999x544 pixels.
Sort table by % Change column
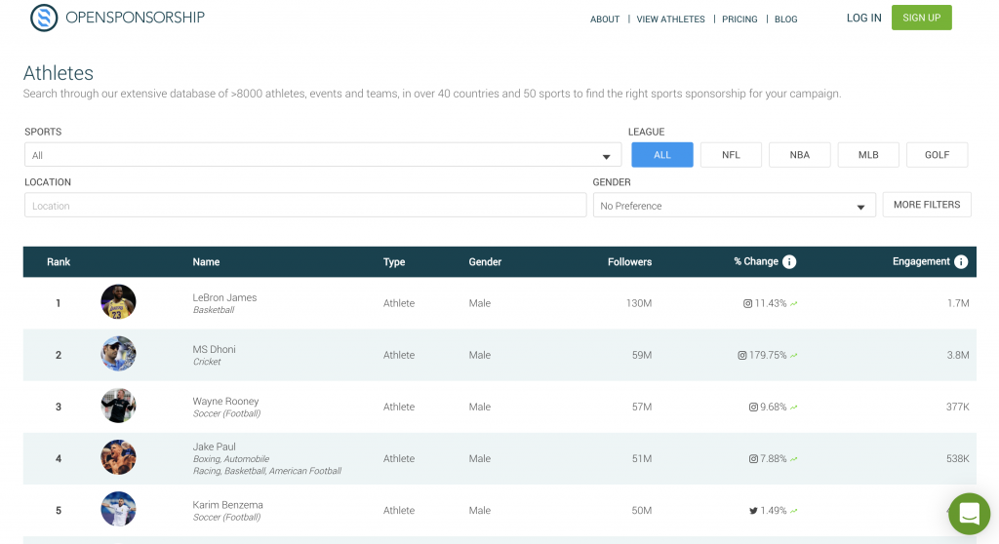pos(756,262)
